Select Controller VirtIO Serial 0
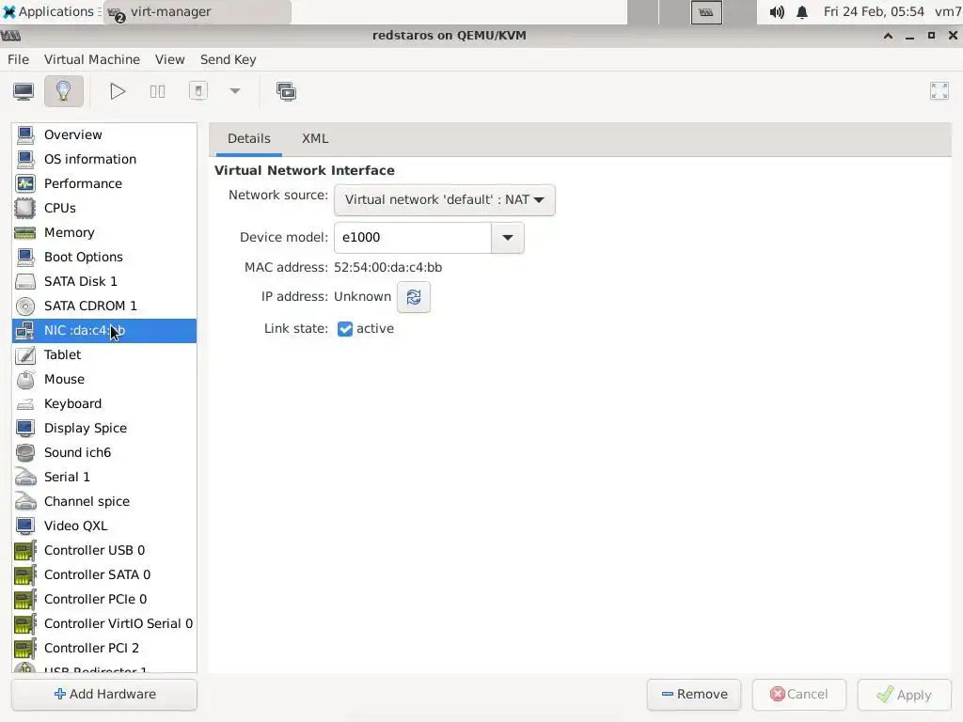Screen dimensions: 963x722 (x=104, y=623)
